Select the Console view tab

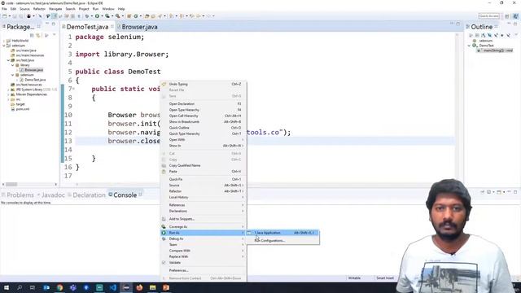(125, 195)
